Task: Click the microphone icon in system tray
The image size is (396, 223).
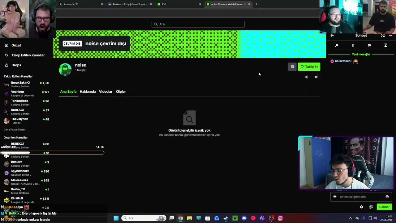Action: click(364, 218)
